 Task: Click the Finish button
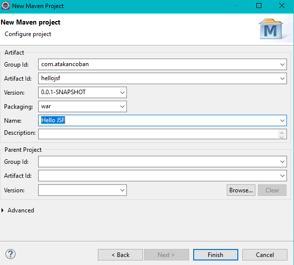216,254
